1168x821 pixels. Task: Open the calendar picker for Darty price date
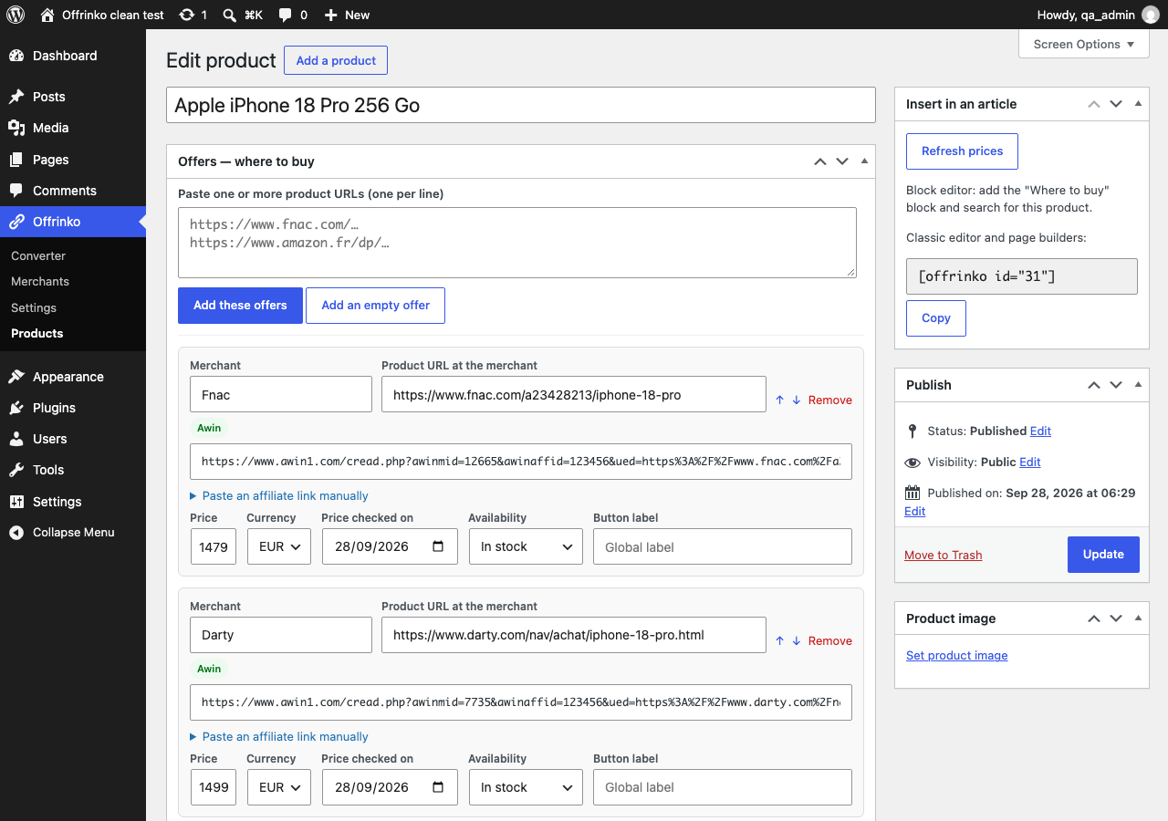click(438, 787)
